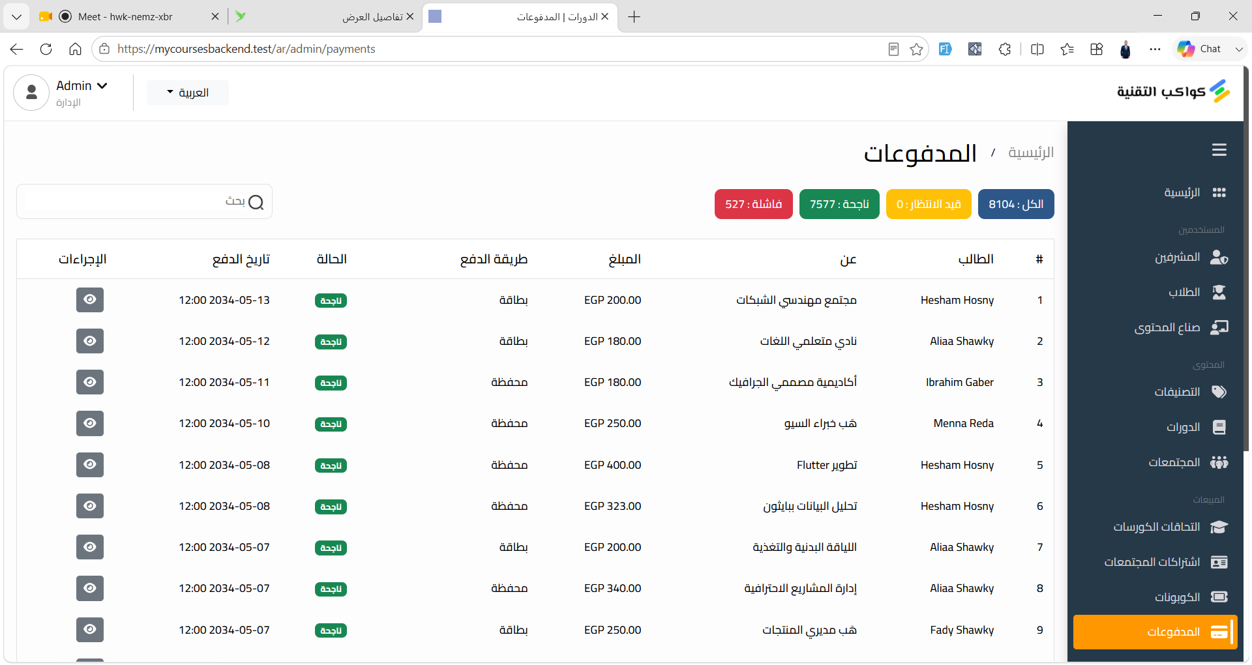Viewport: 1252px width, 665px height.
Task: Filter by ناجحة : 7577 payments
Action: [839, 204]
